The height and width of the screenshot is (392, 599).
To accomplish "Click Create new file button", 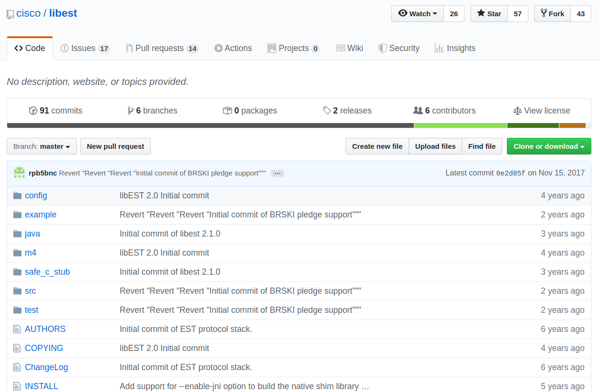I will pos(377,146).
